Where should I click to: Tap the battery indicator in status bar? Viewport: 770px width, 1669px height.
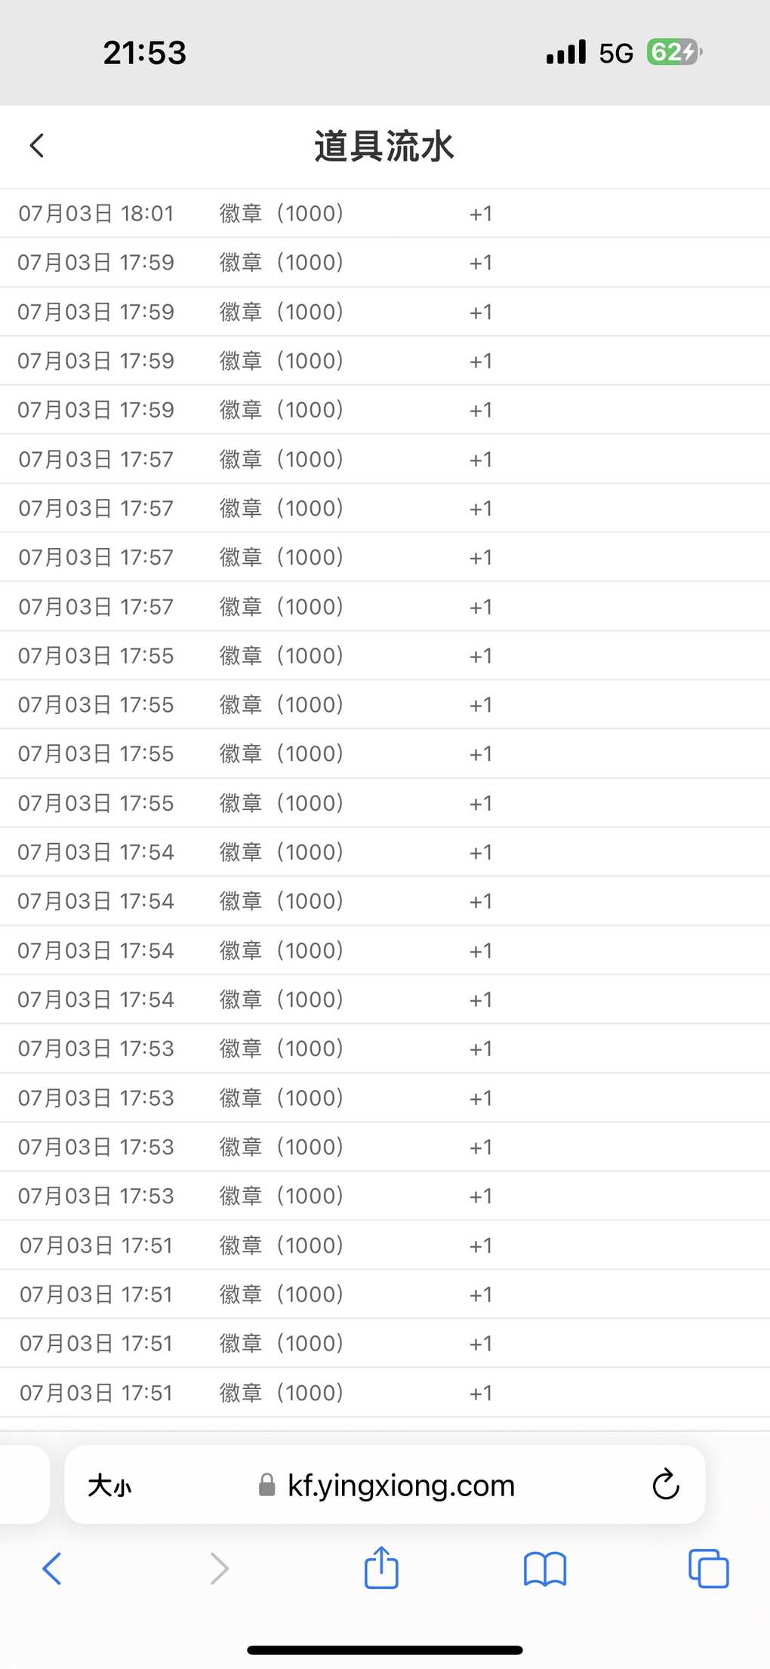click(x=673, y=52)
